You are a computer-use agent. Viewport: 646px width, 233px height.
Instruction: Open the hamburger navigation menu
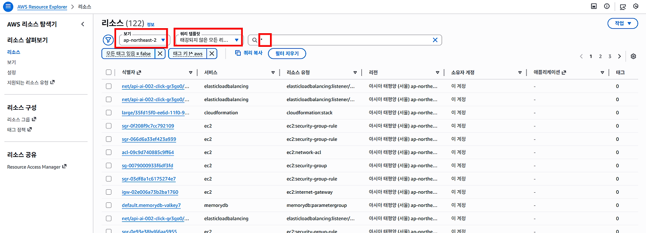tap(8, 7)
